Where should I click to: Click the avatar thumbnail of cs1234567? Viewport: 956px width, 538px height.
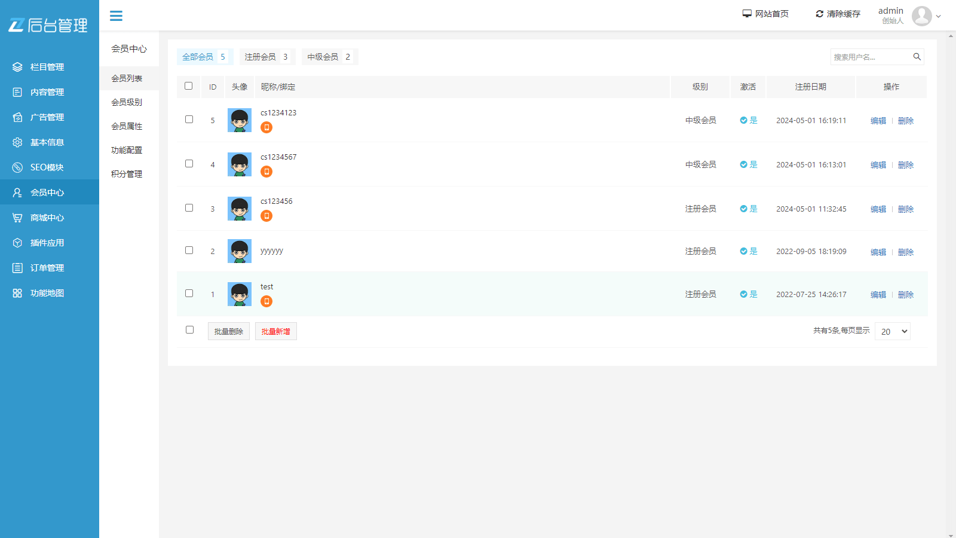tap(240, 164)
